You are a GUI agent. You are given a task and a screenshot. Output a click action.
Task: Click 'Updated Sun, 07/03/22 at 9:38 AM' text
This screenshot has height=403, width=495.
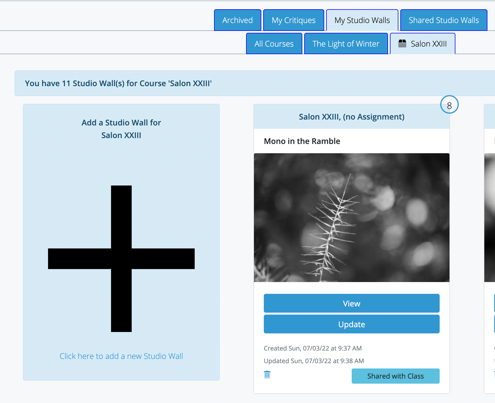point(314,361)
